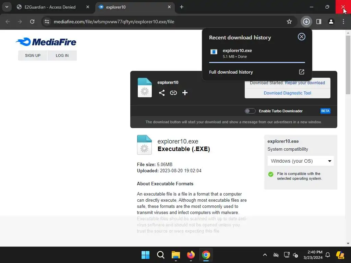This screenshot has width=351, height=263.
Task: Click the green compatibility check icon
Action: tap(271, 174)
